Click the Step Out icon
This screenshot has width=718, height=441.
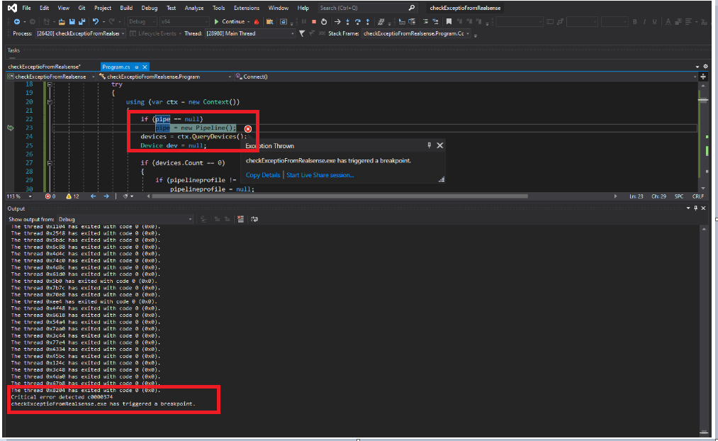pos(369,21)
